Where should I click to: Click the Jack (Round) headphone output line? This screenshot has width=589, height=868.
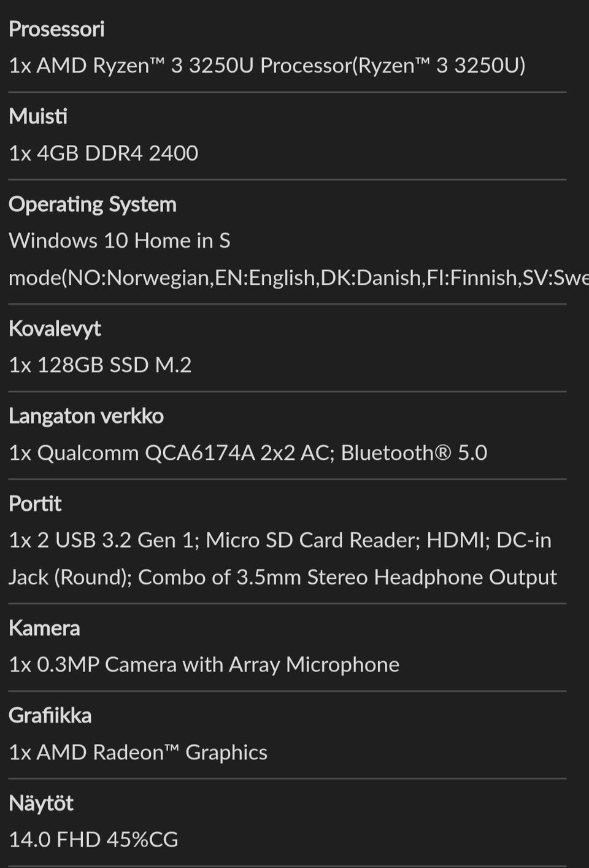click(282, 577)
